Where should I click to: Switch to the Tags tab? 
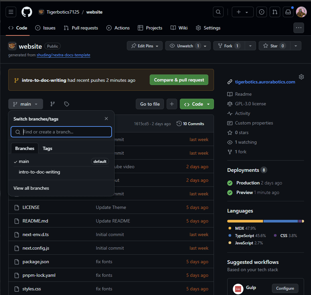47,148
